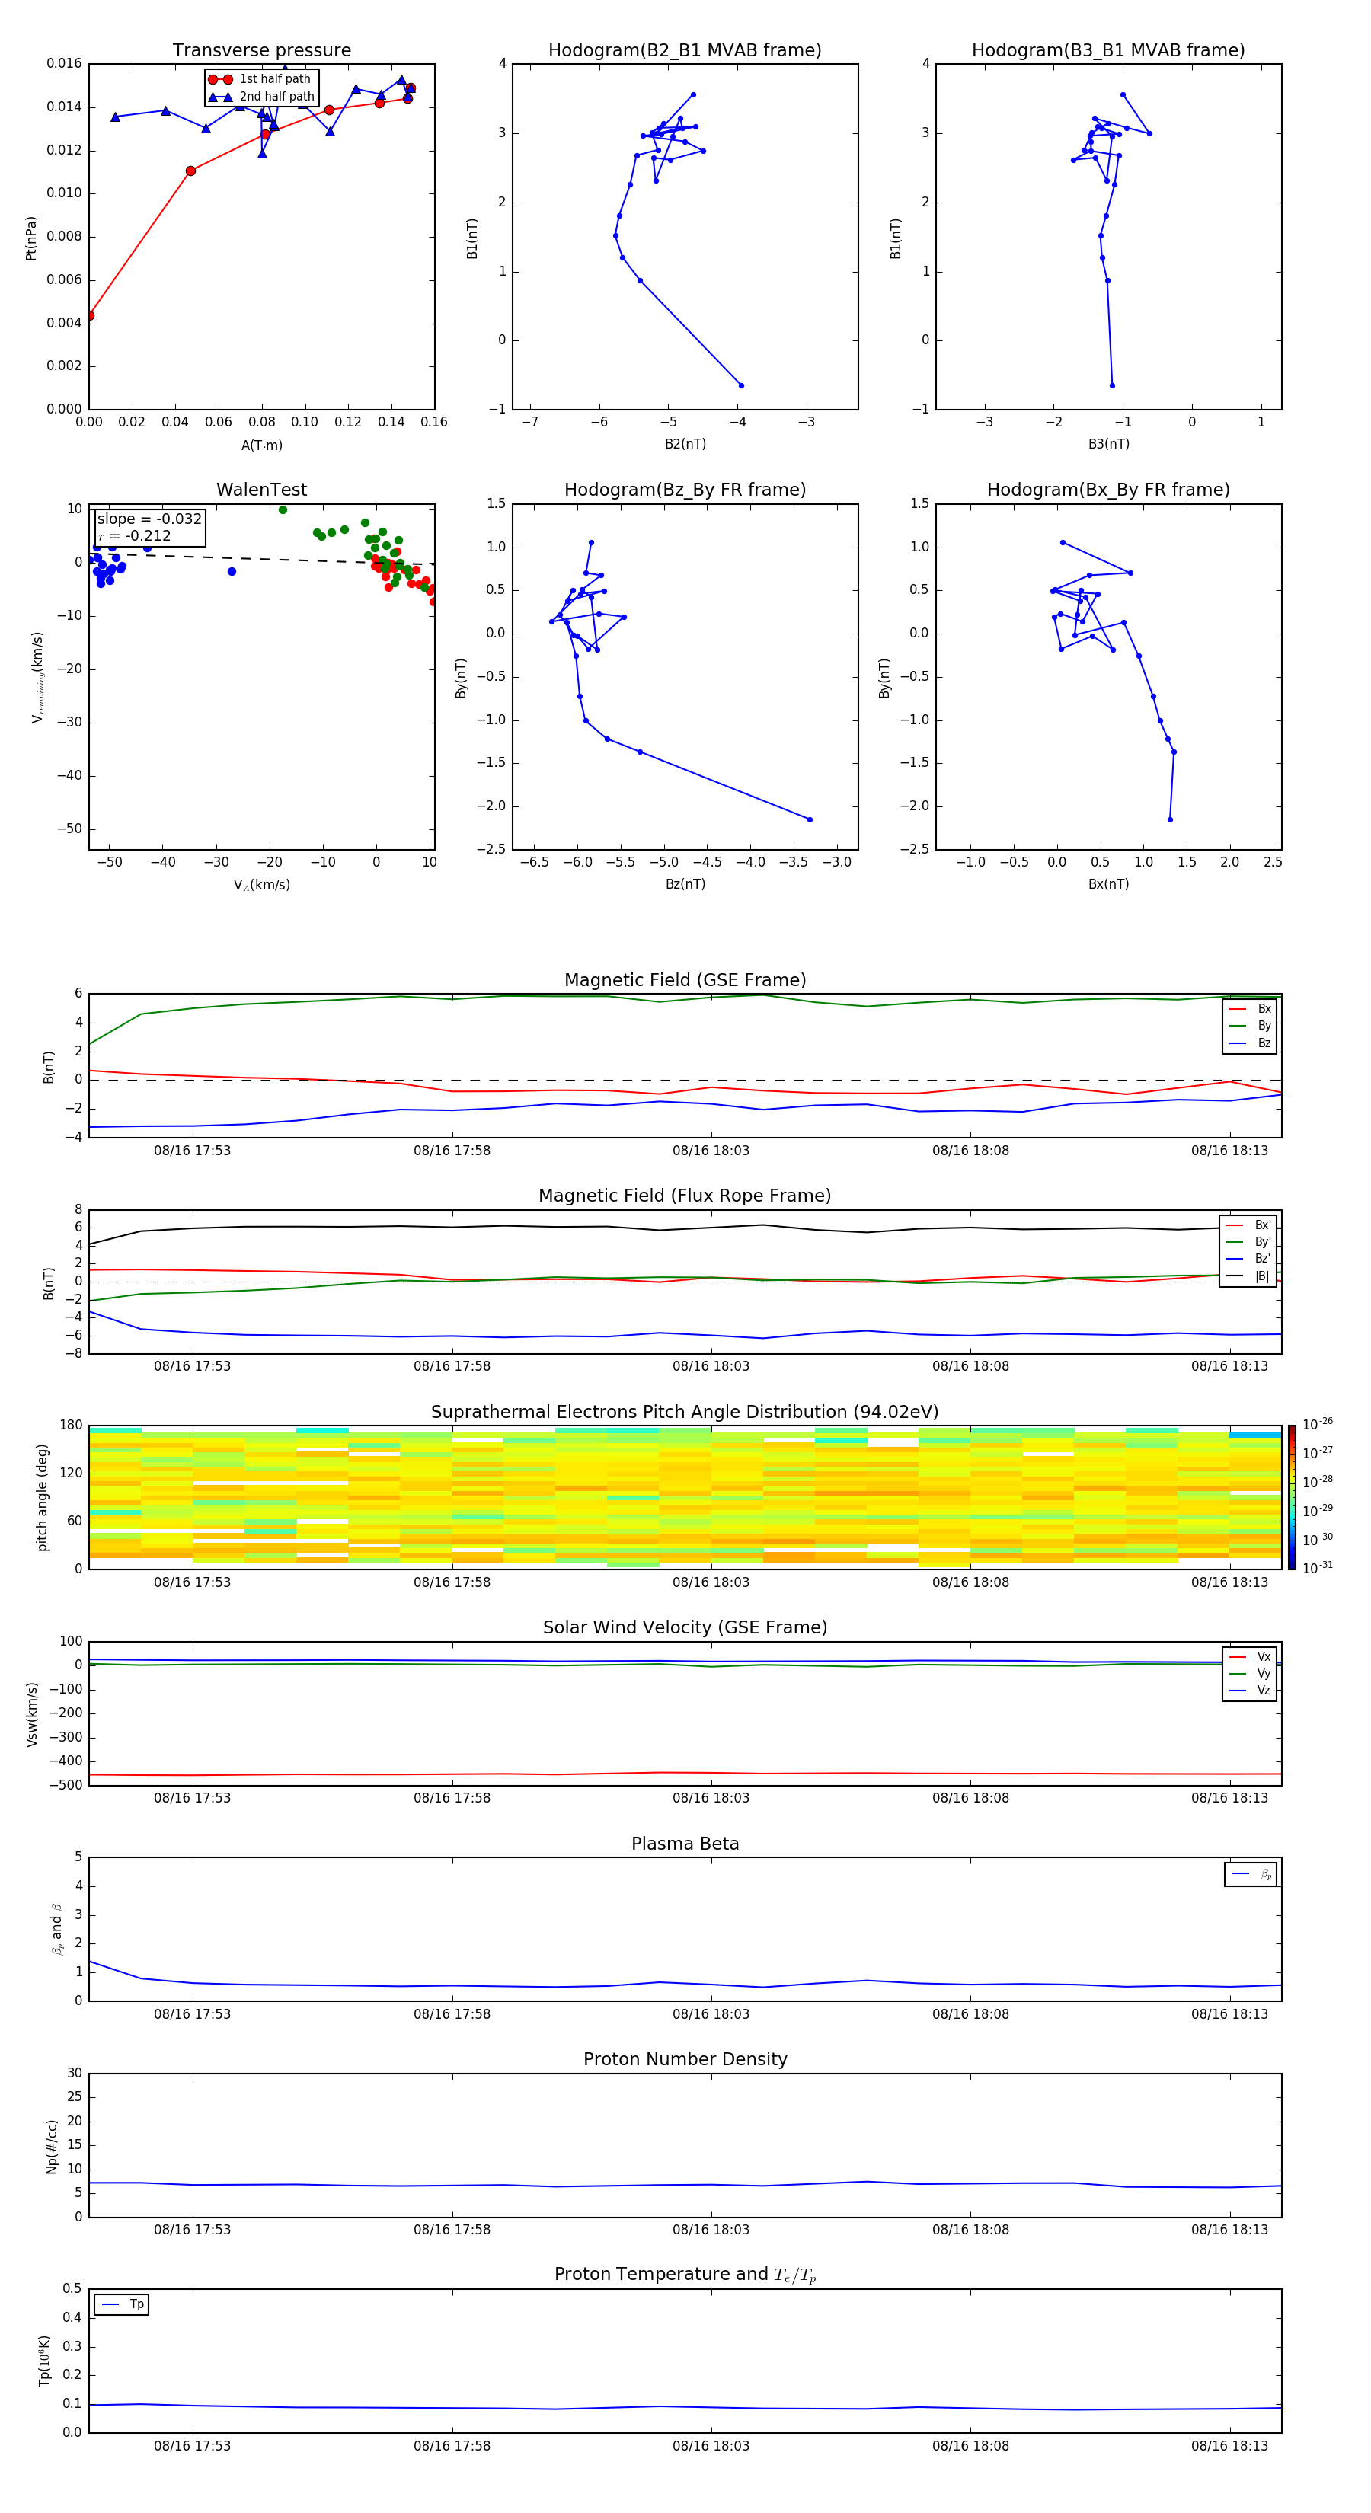Click the 'Pt(nPa)' y-axis label
Screen dimensions: 1371x2513
tap(31, 237)
